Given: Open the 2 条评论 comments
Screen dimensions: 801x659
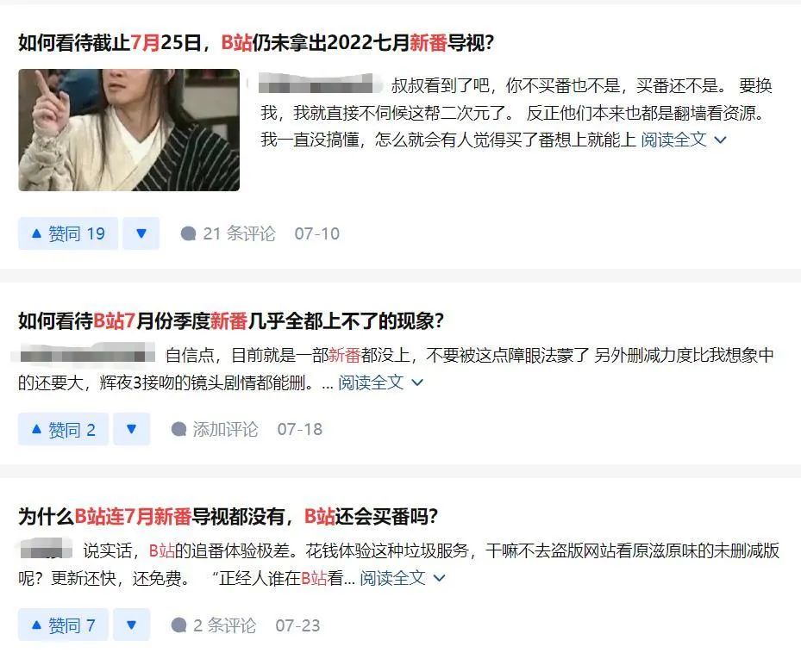Looking at the screenshot, I should (214, 625).
